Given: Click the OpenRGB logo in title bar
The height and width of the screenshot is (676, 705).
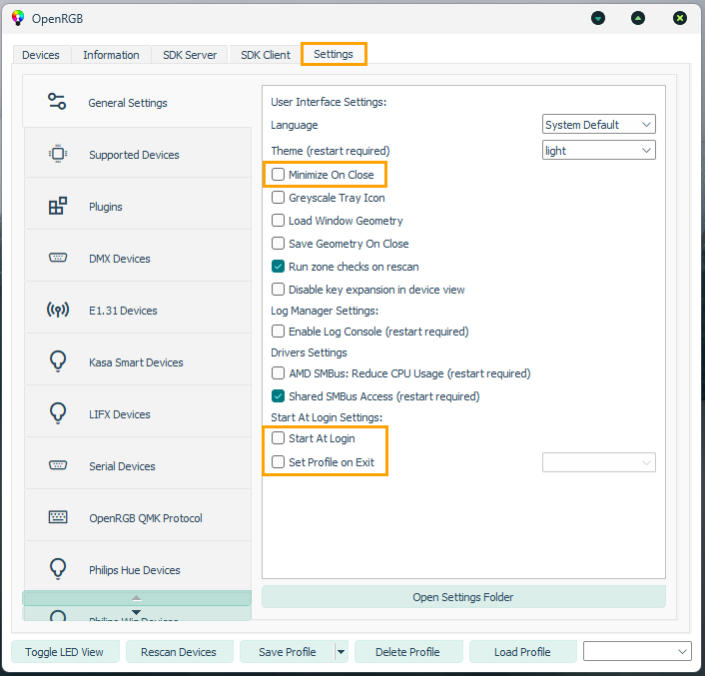Looking at the screenshot, I should point(18,18).
